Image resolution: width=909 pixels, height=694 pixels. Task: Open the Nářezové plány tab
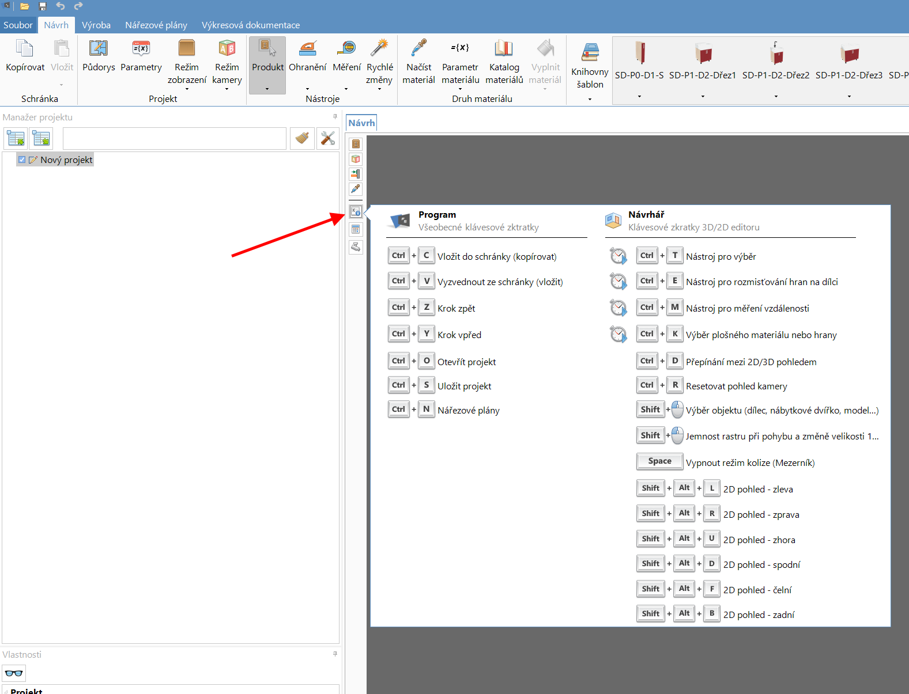pyautogui.click(x=156, y=25)
